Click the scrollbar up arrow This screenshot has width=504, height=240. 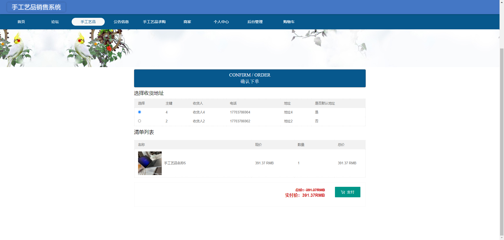point(502,2)
